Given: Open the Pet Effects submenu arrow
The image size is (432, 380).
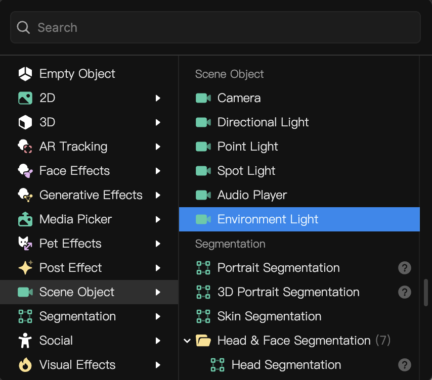Looking at the screenshot, I should pos(158,243).
